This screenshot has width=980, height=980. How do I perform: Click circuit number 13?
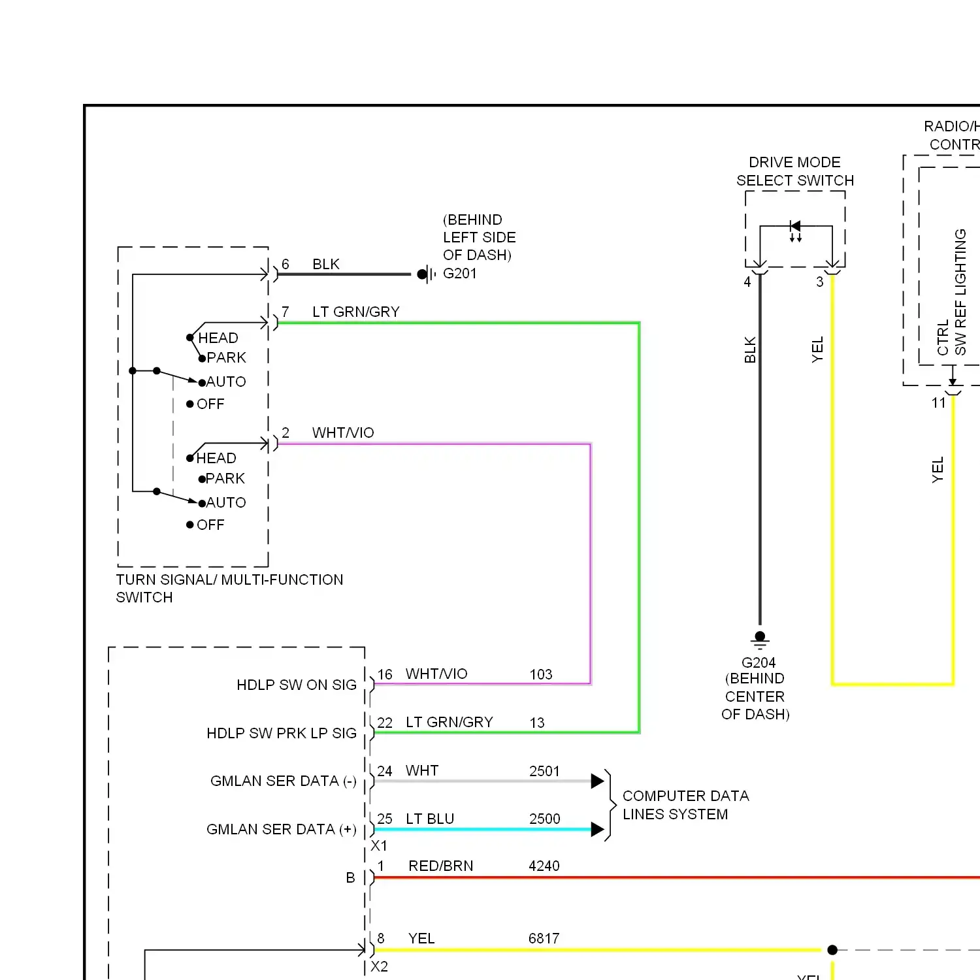(x=537, y=723)
